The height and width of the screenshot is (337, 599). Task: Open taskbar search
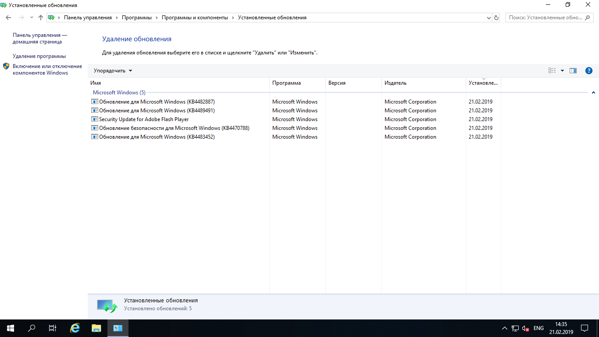[32, 328]
